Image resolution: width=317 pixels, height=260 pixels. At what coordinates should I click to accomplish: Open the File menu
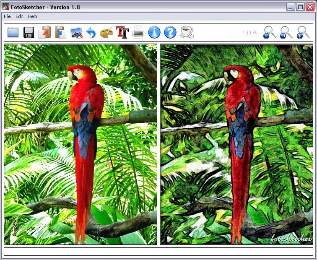[x=7, y=16]
